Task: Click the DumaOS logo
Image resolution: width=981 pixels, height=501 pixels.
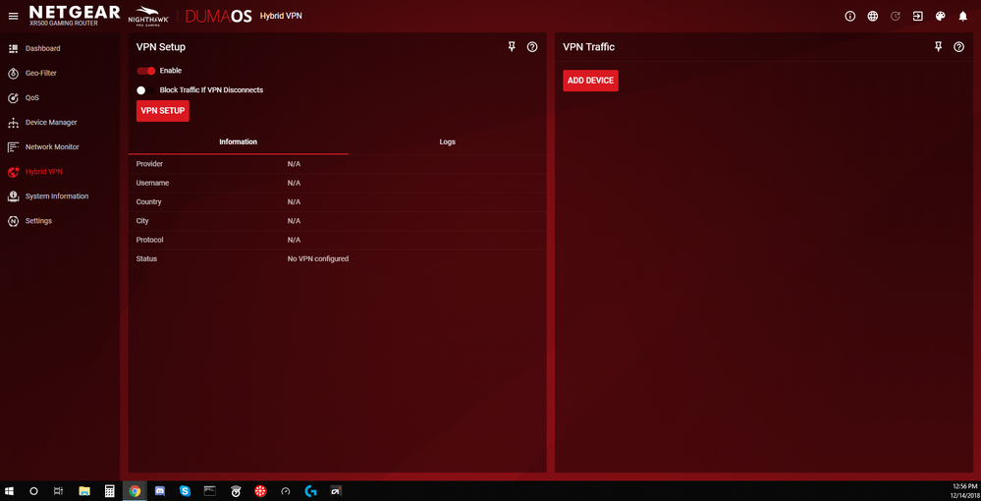Action: [219, 17]
